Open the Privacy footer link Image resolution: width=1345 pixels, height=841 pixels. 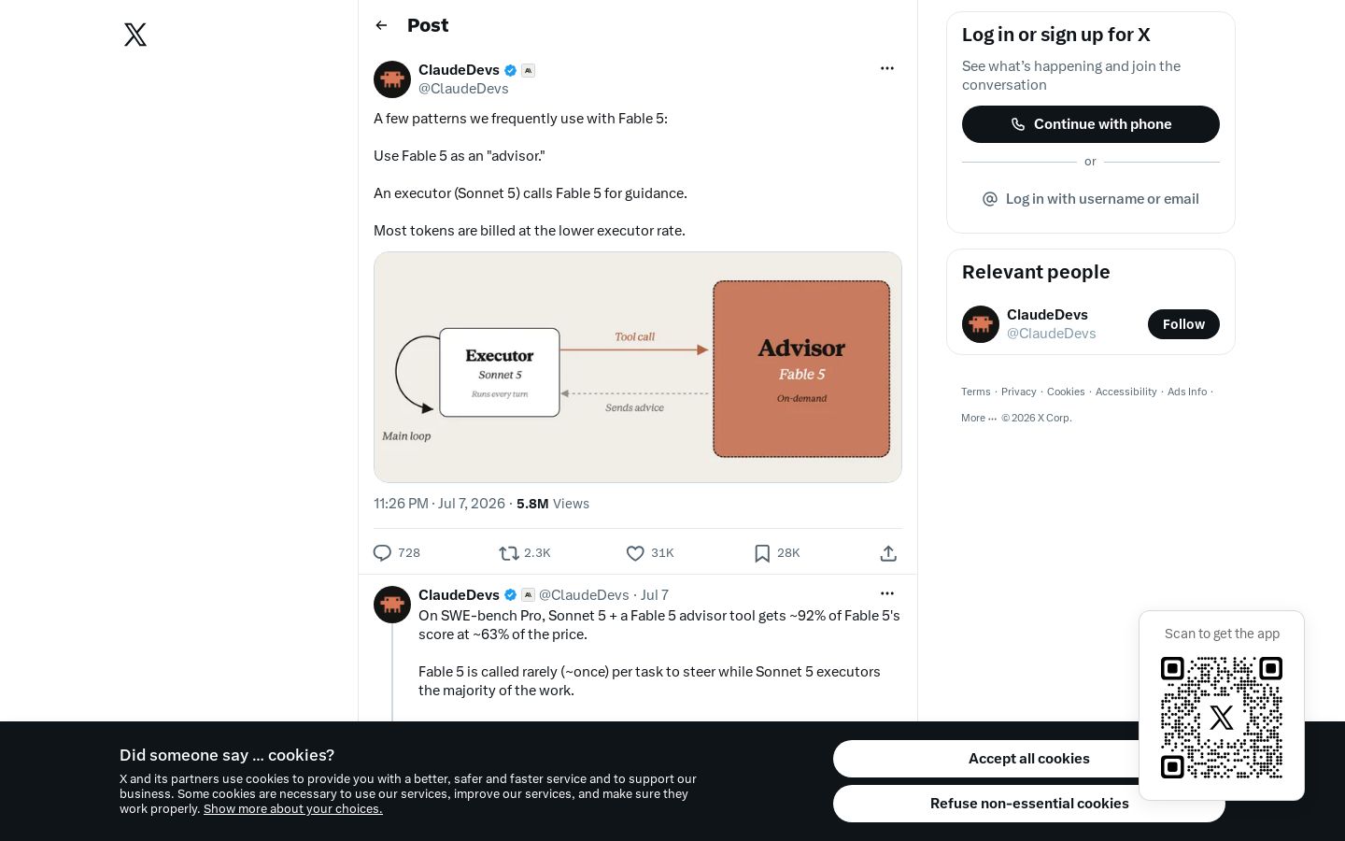1018,392
